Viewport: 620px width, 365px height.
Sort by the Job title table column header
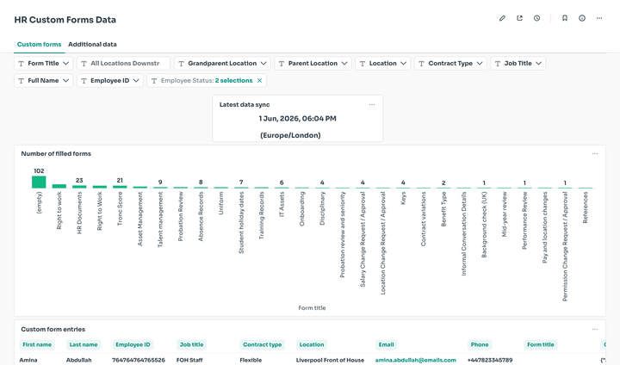[191, 345]
